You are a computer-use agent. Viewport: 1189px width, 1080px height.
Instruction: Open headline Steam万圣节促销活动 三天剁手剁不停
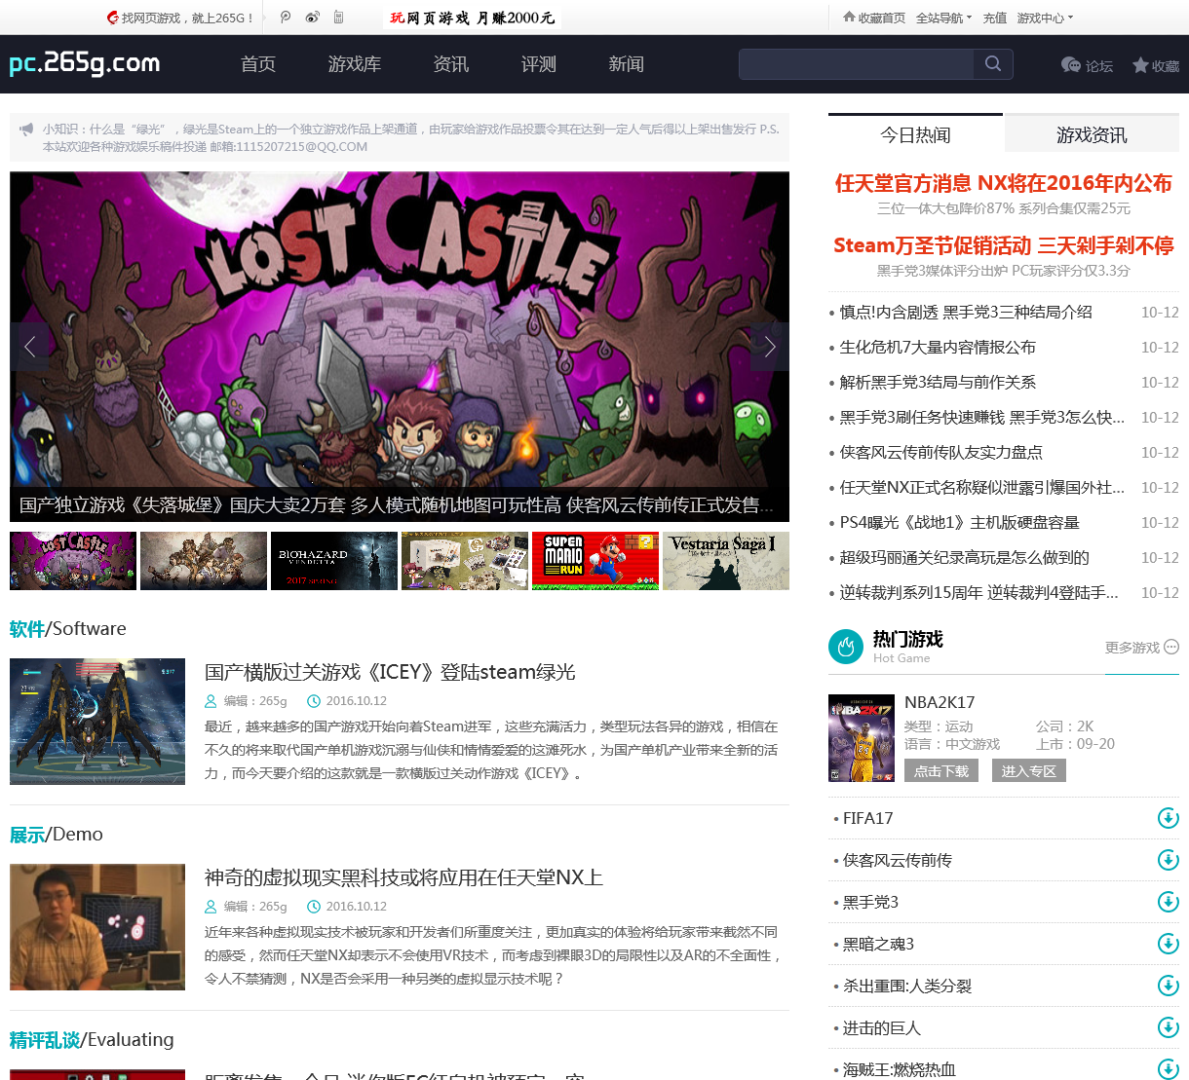tap(1004, 245)
